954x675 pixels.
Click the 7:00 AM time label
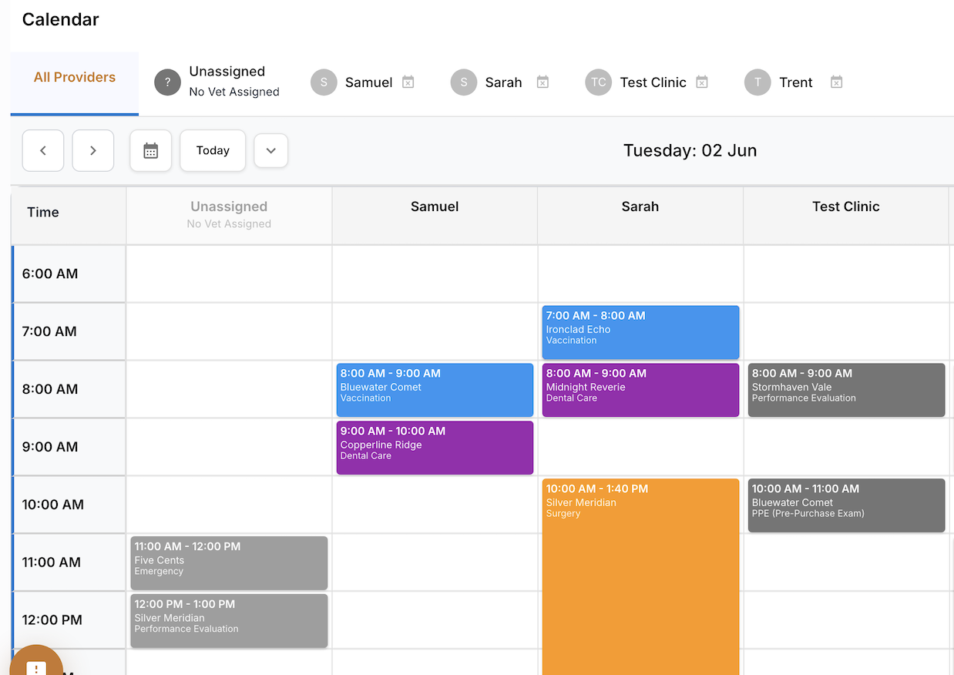[x=49, y=331]
